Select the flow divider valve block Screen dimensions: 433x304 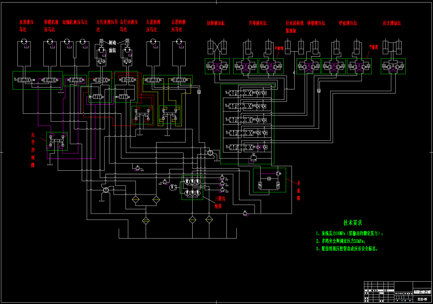(x=269, y=180)
